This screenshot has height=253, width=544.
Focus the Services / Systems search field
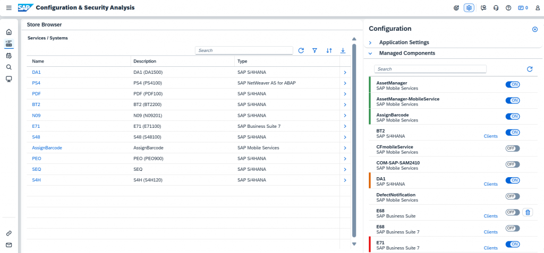[244, 50]
